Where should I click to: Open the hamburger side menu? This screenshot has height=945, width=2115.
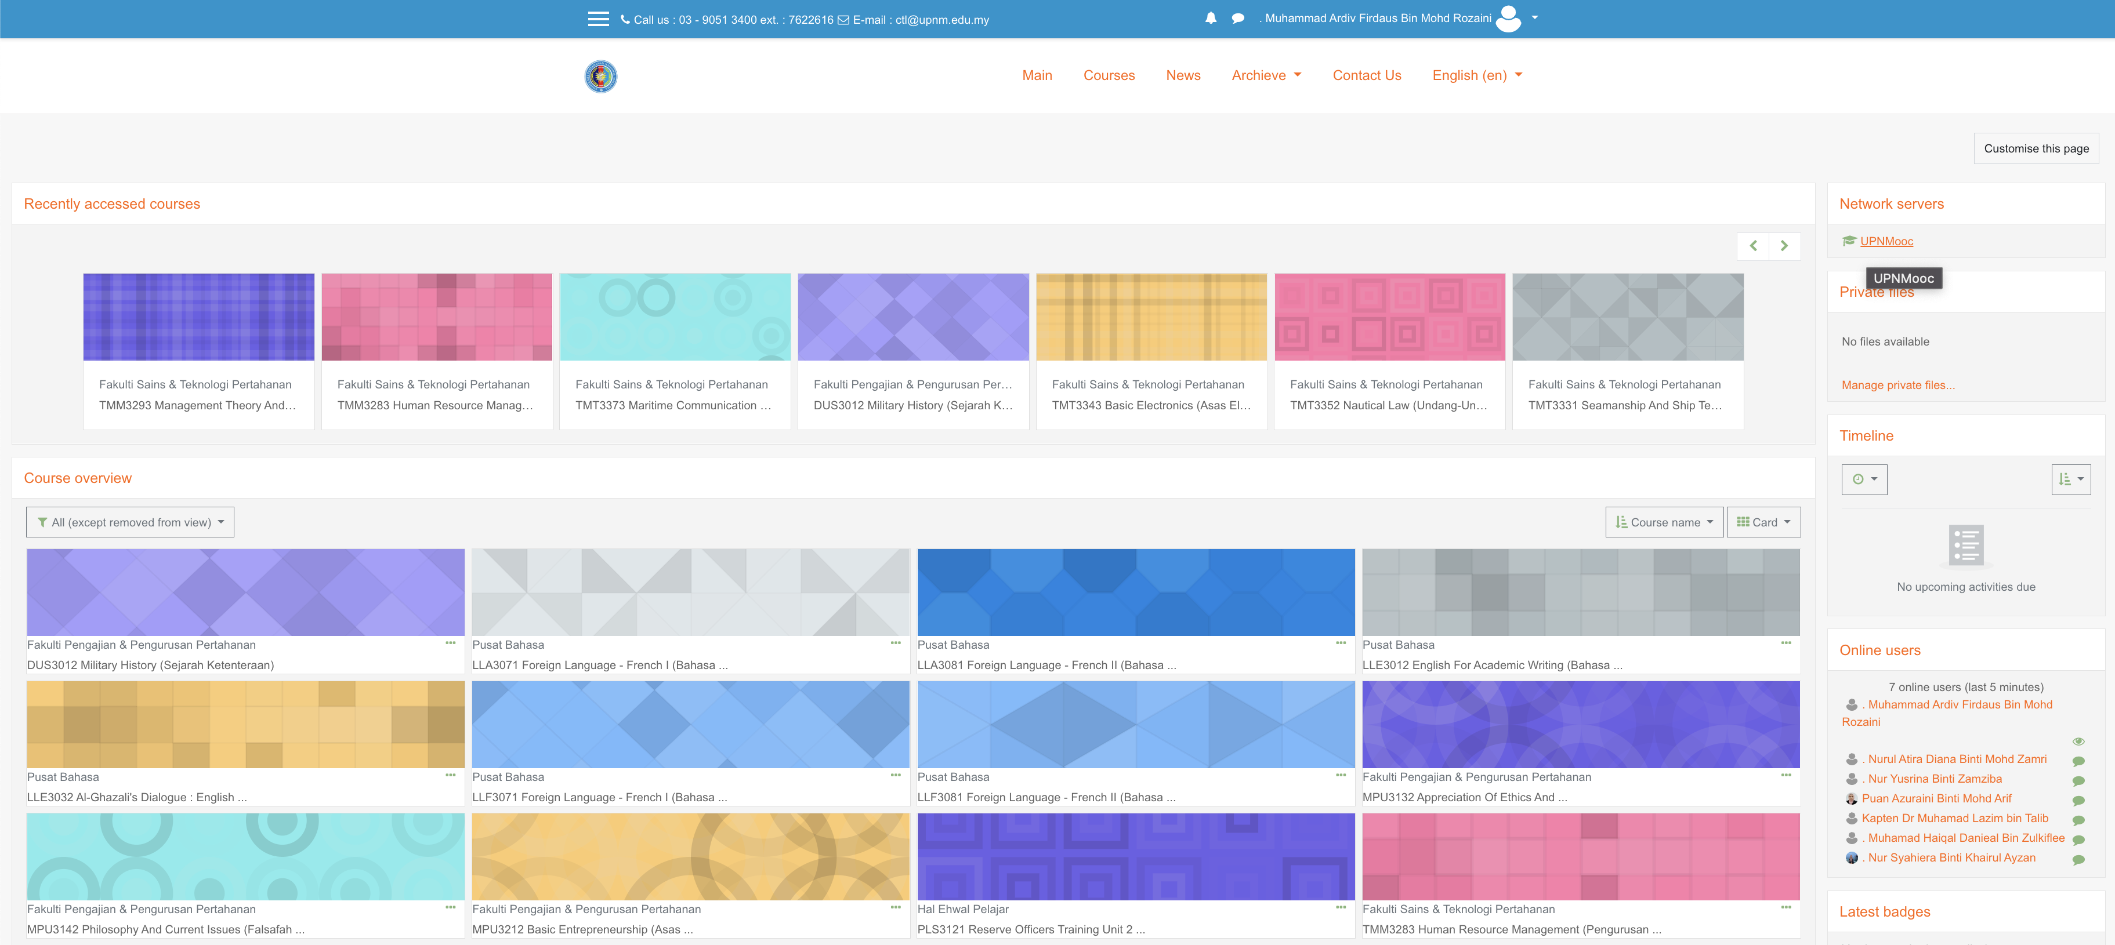pyautogui.click(x=597, y=19)
